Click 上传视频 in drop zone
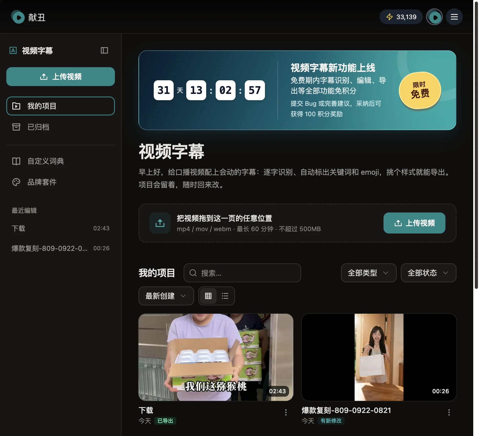 click(x=414, y=223)
